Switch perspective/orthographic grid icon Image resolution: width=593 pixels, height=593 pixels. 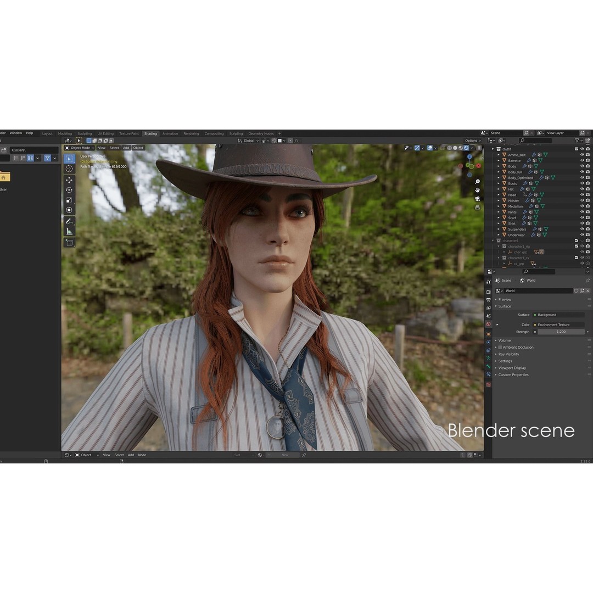478,207
